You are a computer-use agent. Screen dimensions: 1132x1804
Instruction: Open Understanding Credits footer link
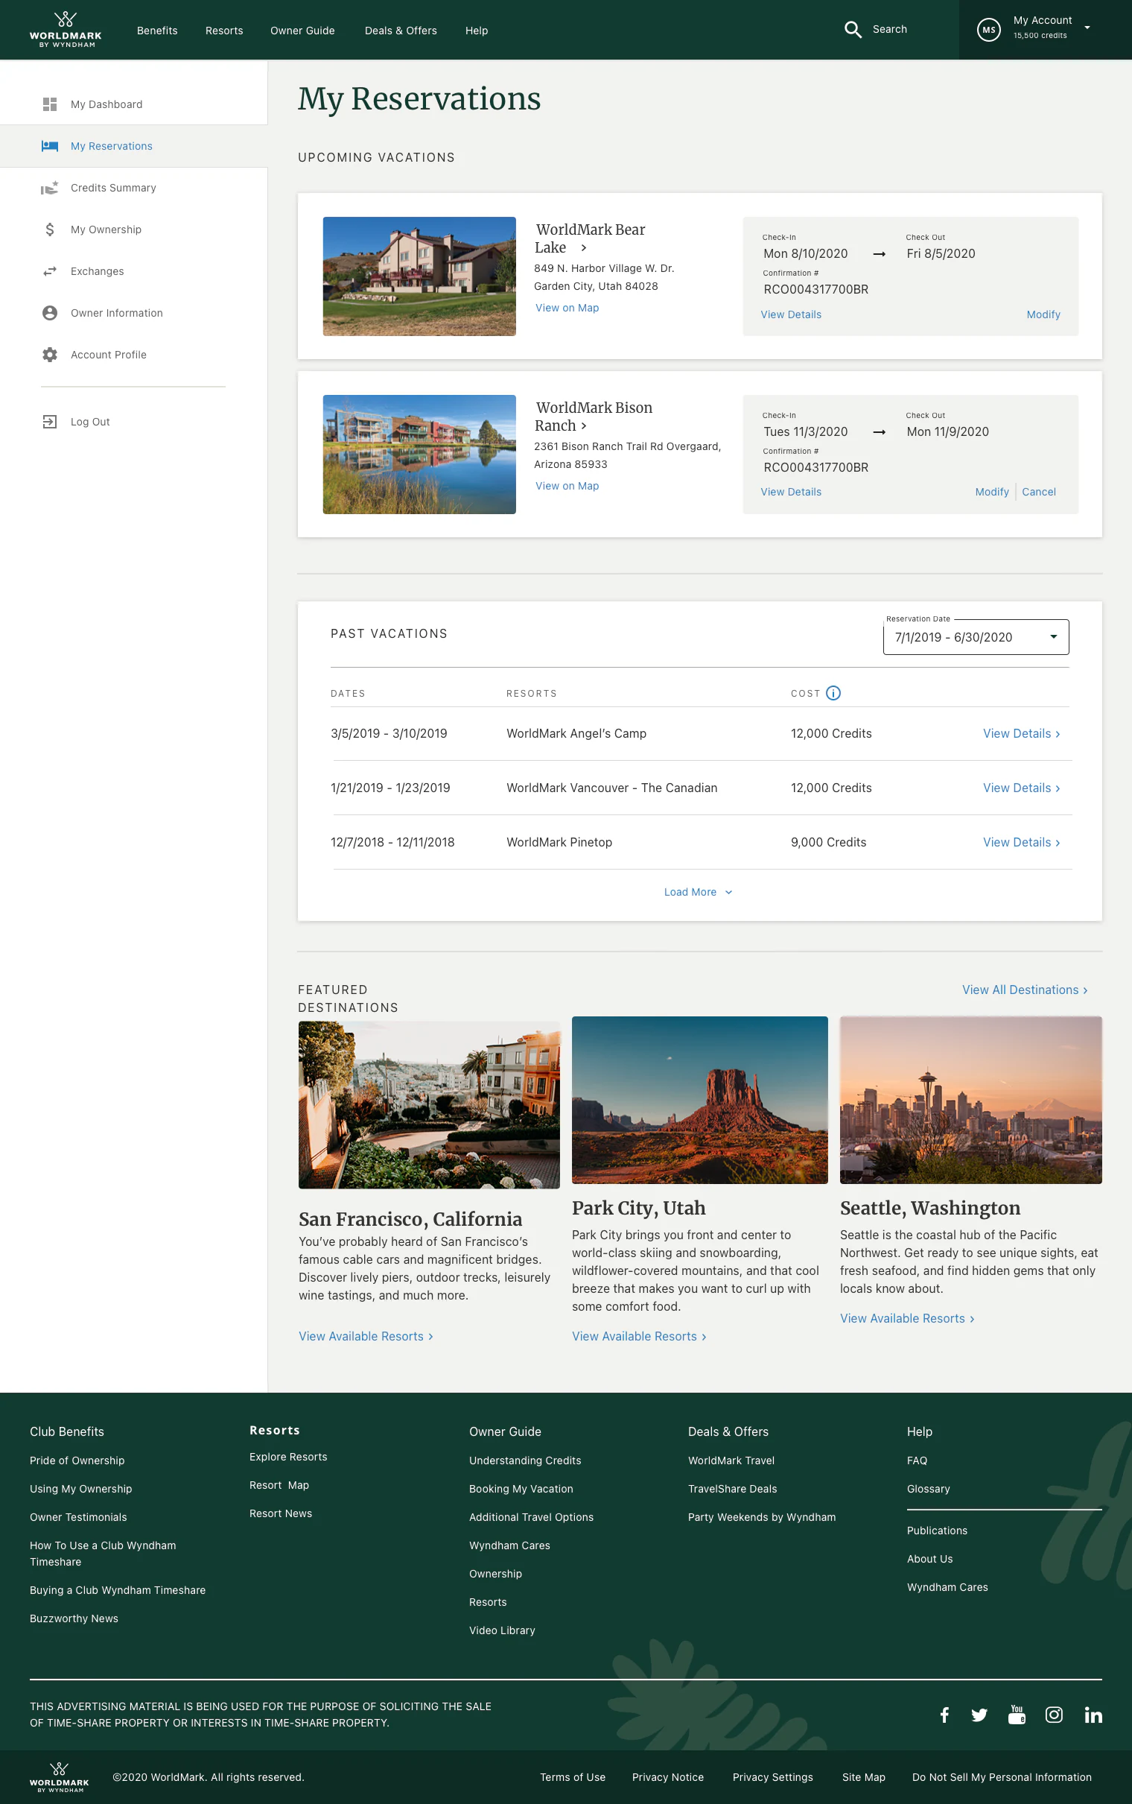pyautogui.click(x=525, y=1460)
